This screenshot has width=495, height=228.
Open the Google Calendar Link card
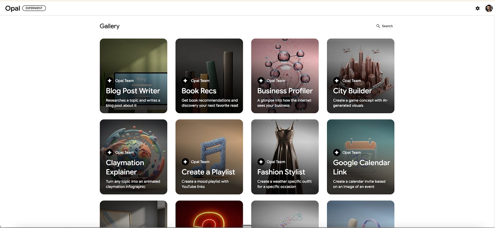coord(361,157)
